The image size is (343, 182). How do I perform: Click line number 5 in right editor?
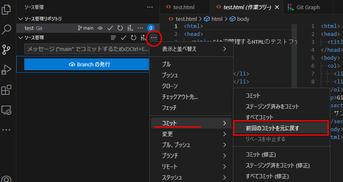[x=313, y=58]
